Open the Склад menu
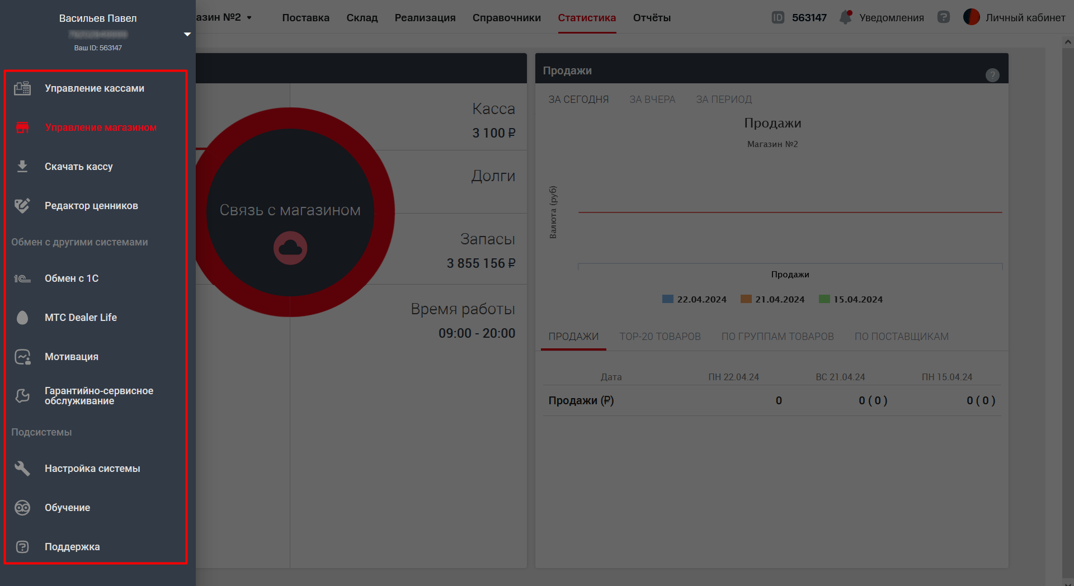Image resolution: width=1074 pixels, height=586 pixels. pos(362,17)
